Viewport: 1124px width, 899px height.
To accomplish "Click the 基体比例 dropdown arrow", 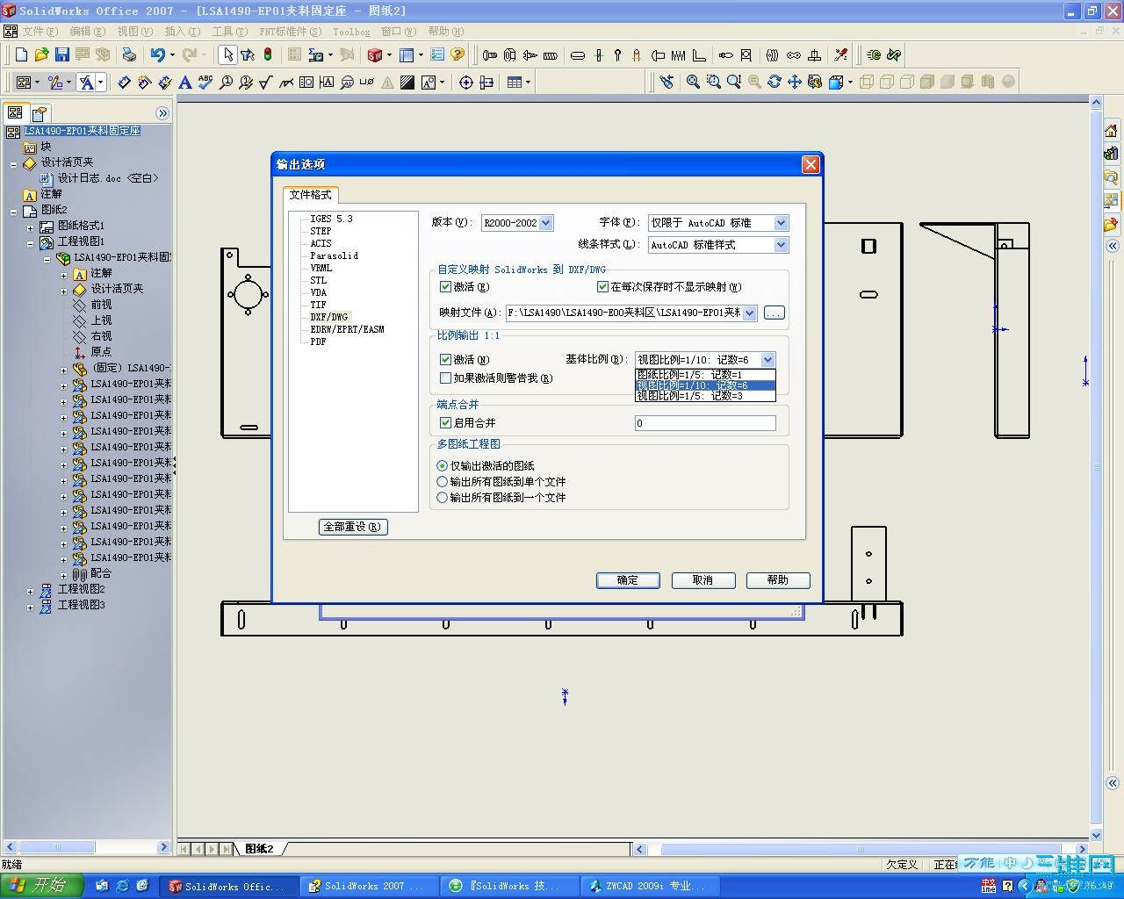I will pyautogui.click(x=768, y=360).
